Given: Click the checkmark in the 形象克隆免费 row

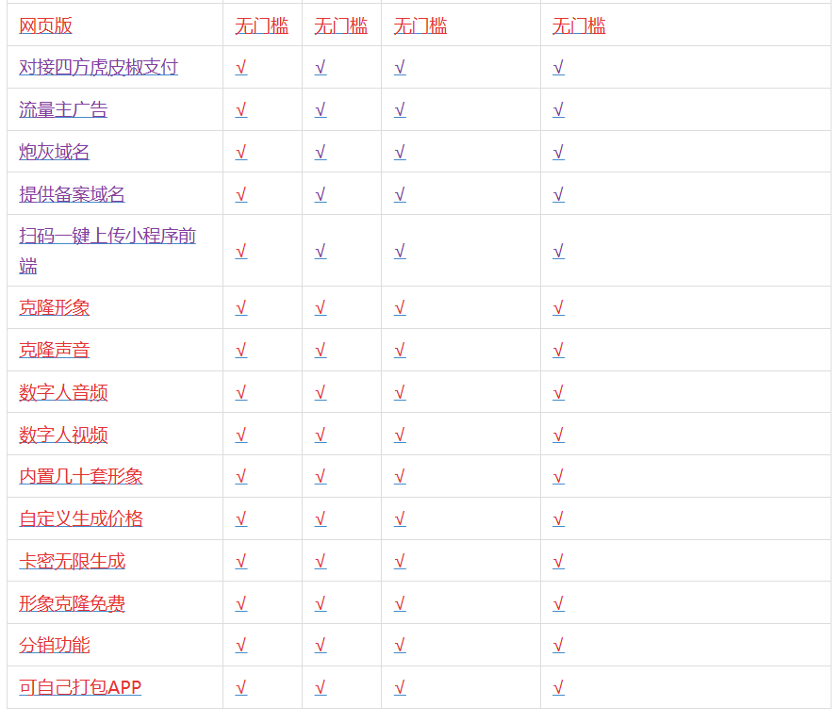Looking at the screenshot, I should (x=241, y=602).
